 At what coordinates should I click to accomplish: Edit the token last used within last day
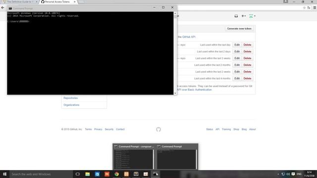[x=237, y=45]
